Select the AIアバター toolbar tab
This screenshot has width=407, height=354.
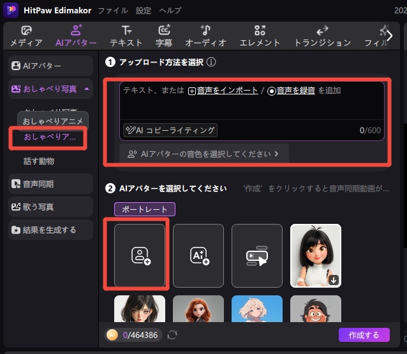[x=76, y=36]
